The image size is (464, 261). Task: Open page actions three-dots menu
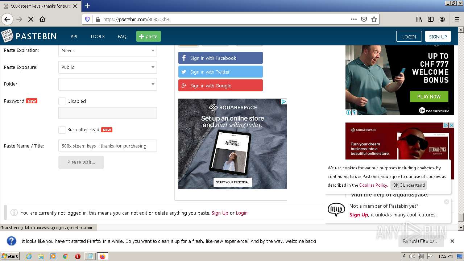354,19
